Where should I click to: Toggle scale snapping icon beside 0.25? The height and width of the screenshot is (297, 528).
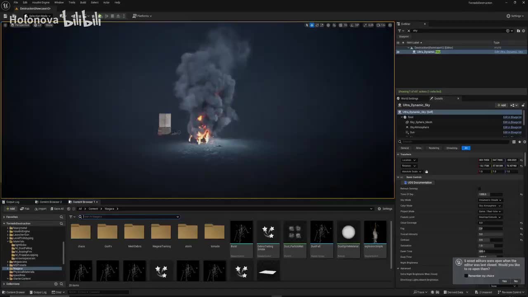coord(365,25)
